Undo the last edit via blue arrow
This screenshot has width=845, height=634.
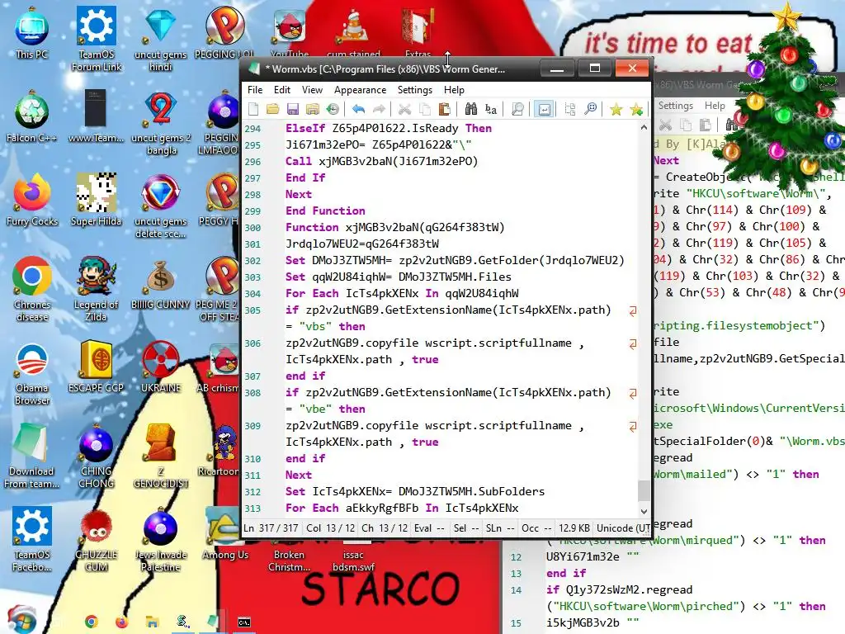click(358, 110)
